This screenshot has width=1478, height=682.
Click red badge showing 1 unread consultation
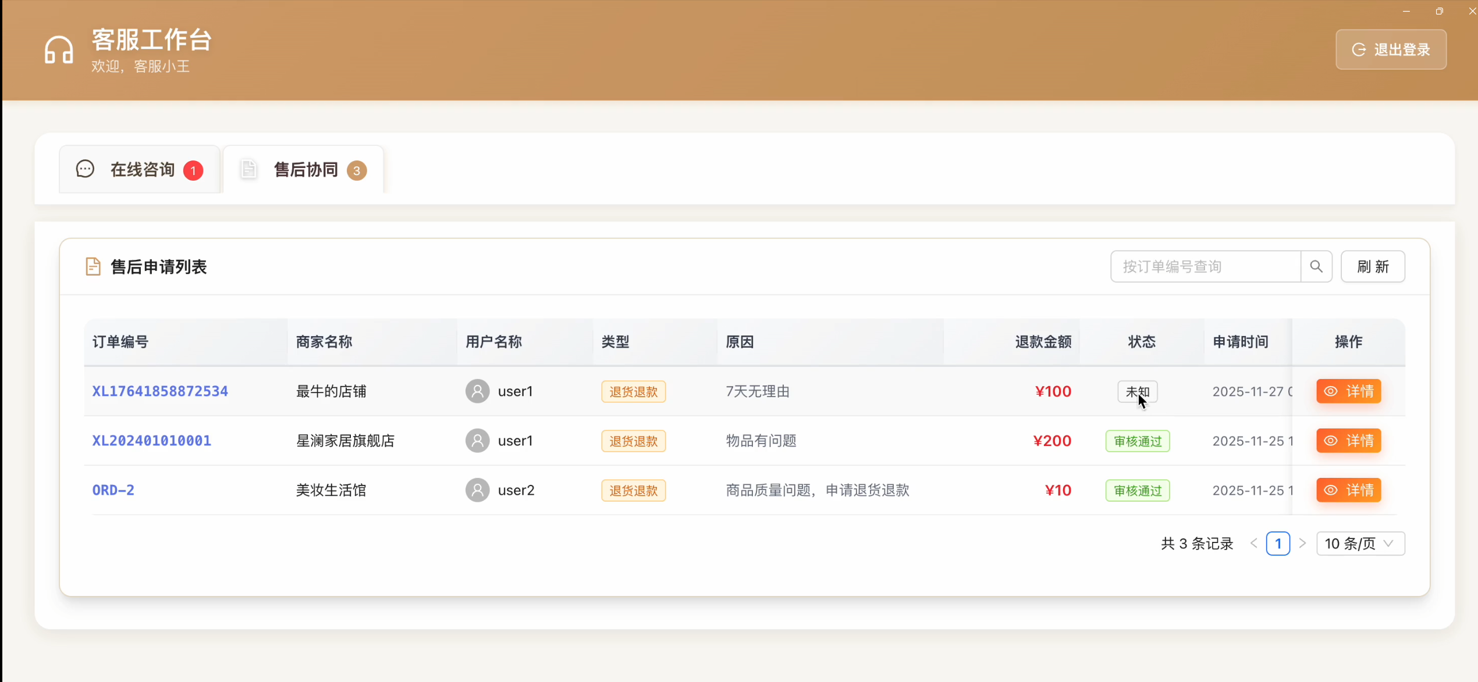pyautogui.click(x=193, y=170)
